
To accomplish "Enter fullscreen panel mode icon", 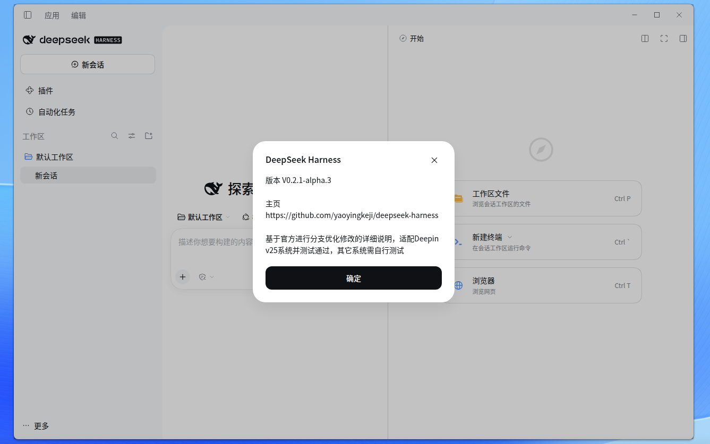I will (x=664, y=38).
